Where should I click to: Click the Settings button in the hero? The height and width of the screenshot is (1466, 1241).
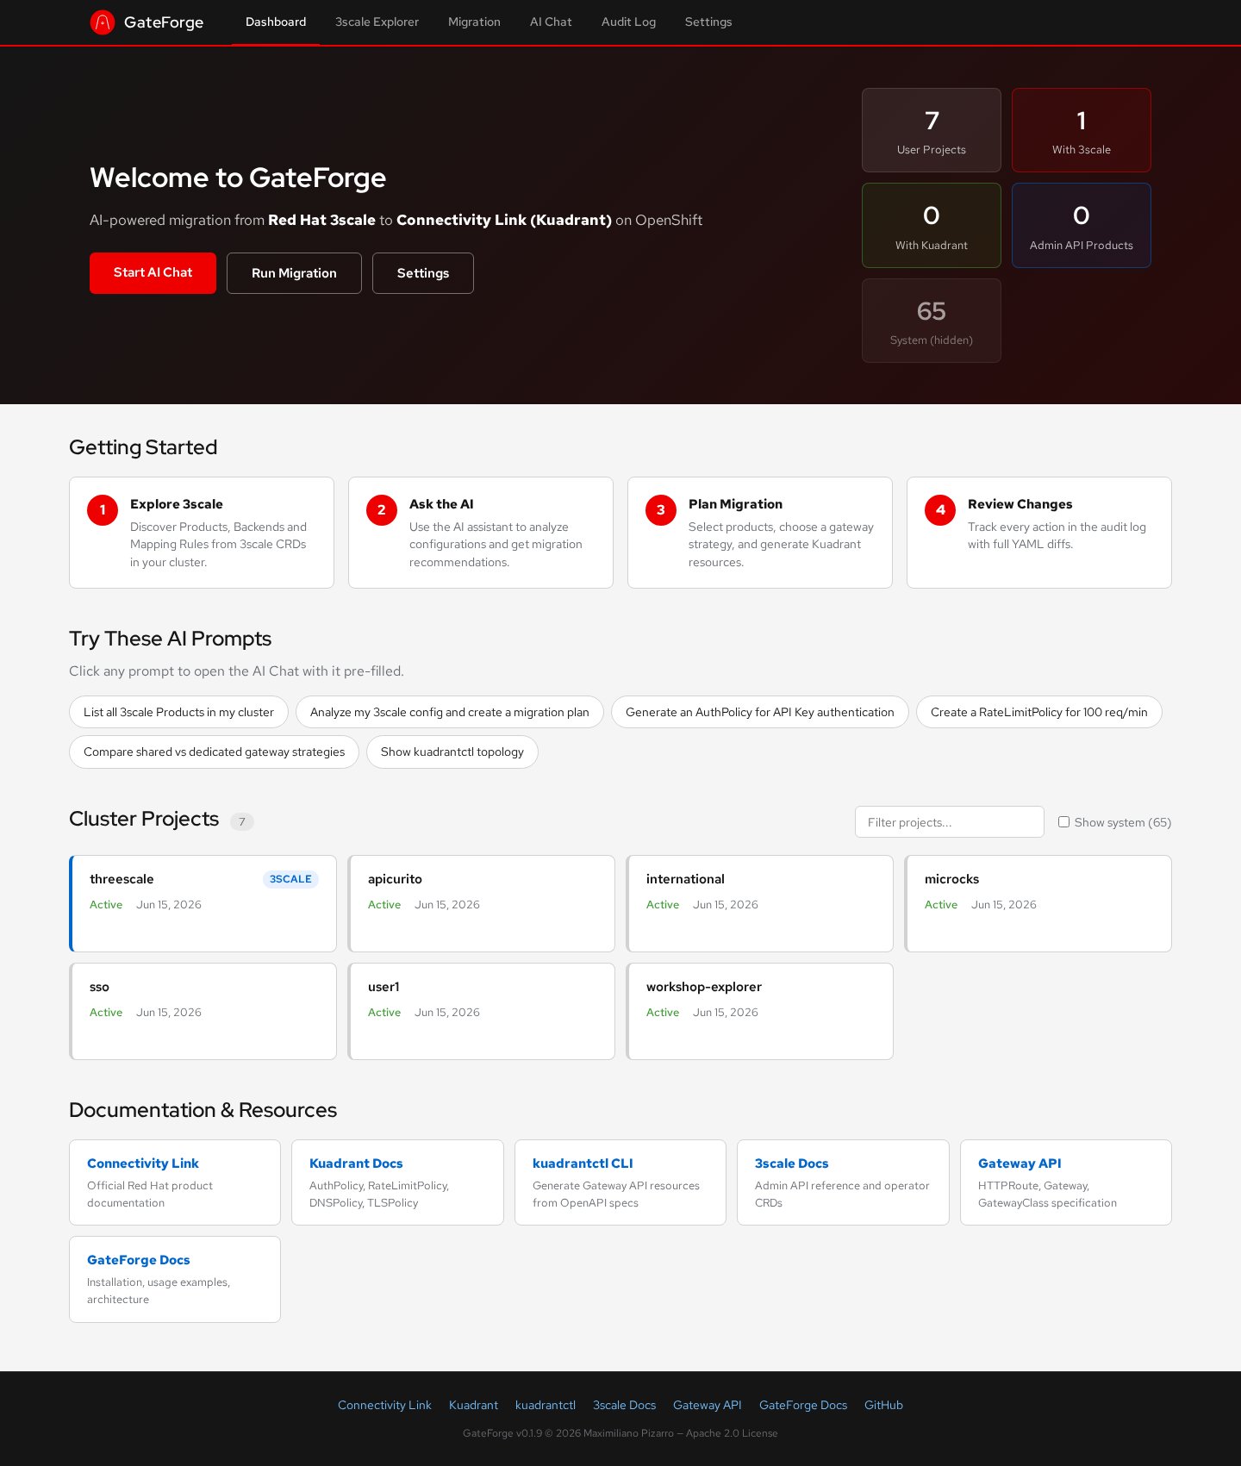click(422, 273)
